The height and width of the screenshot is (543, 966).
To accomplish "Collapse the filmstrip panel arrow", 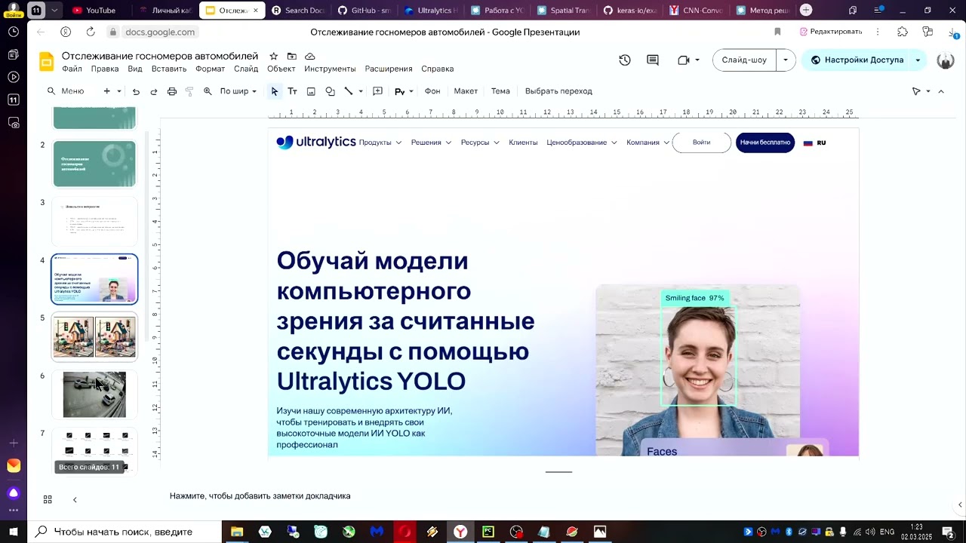I will pyautogui.click(x=75, y=499).
